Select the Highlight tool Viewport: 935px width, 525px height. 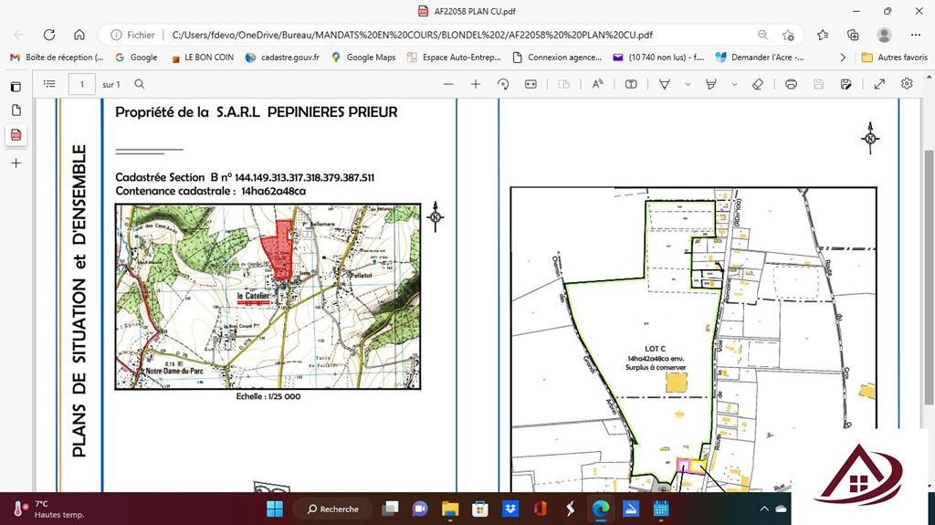(x=710, y=84)
